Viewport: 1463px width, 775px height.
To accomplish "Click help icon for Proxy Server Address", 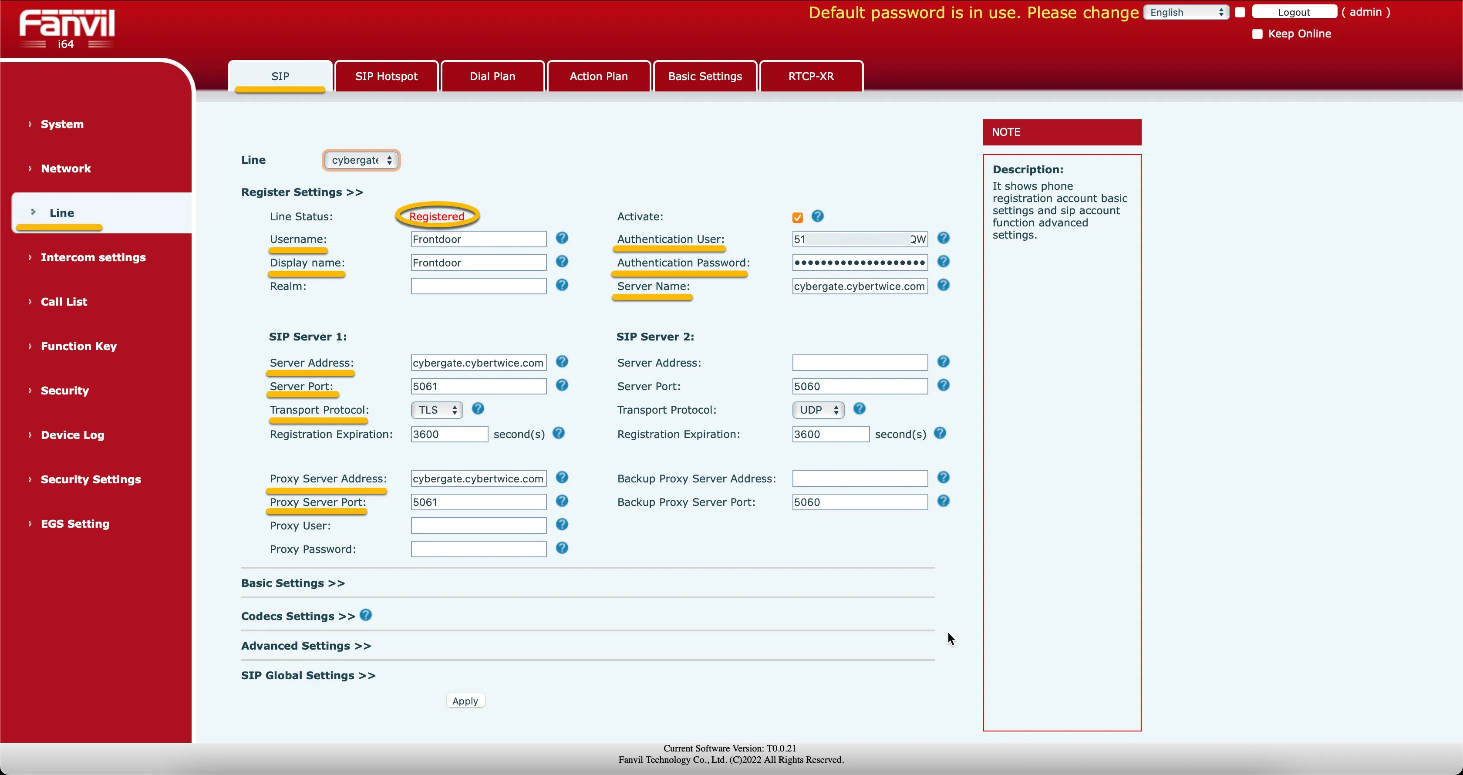I will [x=562, y=478].
